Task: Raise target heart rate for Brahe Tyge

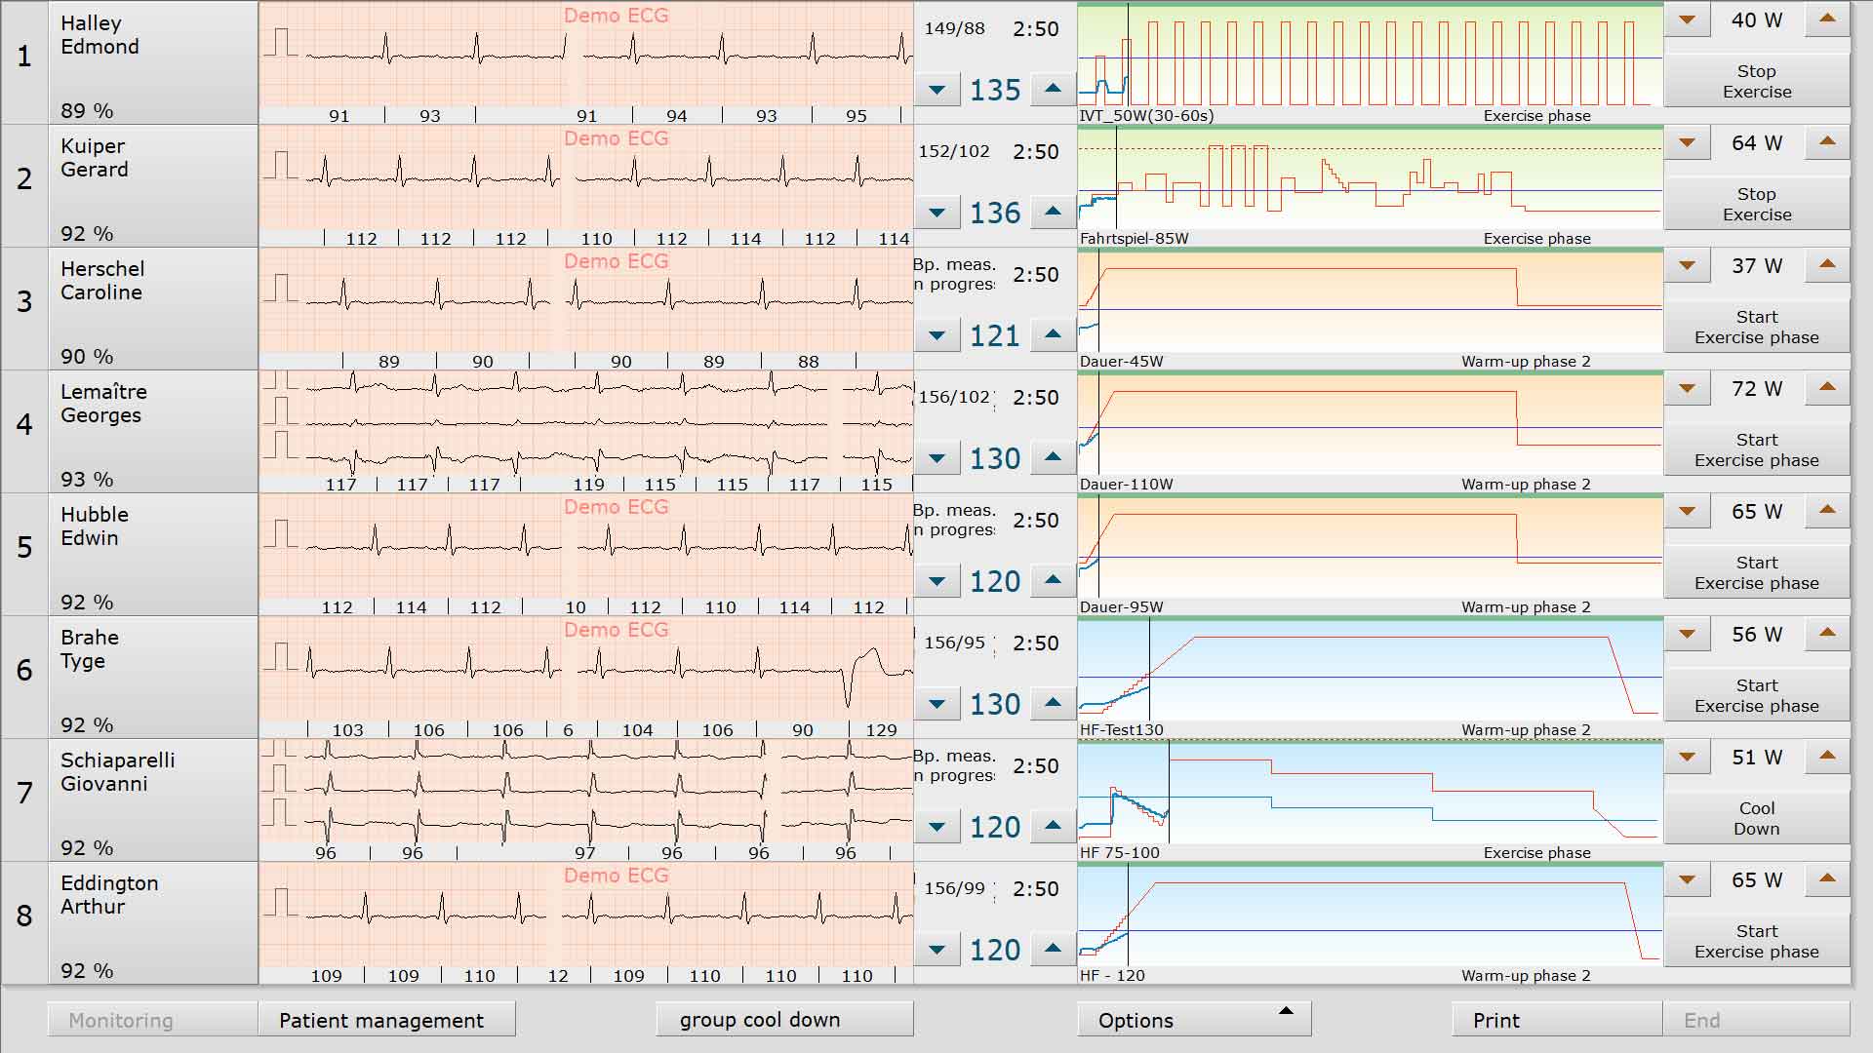Action: pos(1053,704)
